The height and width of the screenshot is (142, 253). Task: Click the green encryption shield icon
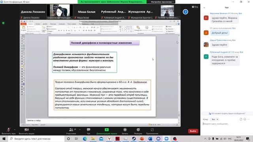click(x=3, y=23)
